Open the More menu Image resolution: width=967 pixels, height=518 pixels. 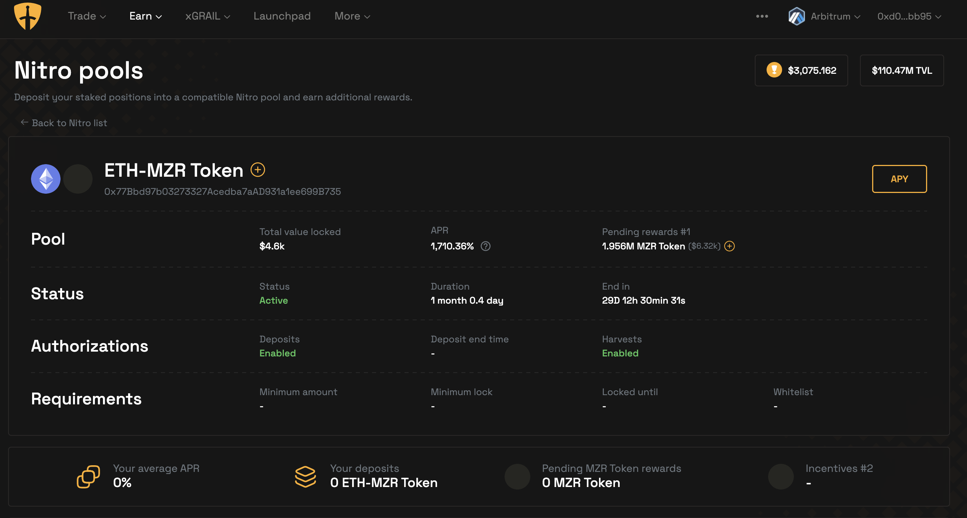[352, 16]
